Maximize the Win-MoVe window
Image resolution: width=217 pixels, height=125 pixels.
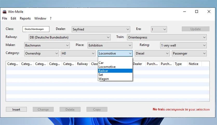[196, 12]
